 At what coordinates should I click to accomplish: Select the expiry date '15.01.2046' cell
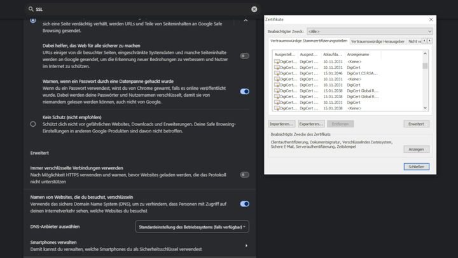coord(333,73)
